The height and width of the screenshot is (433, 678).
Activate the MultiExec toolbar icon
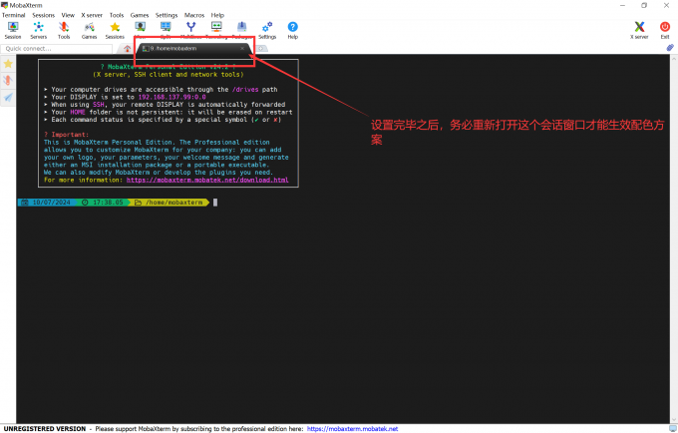click(x=190, y=29)
